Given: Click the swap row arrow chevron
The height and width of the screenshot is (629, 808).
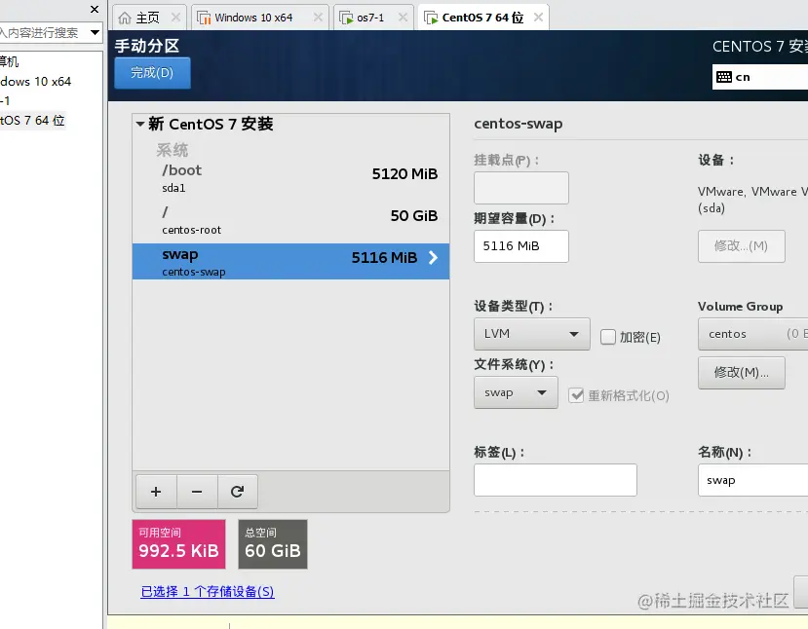Looking at the screenshot, I should click(433, 257).
